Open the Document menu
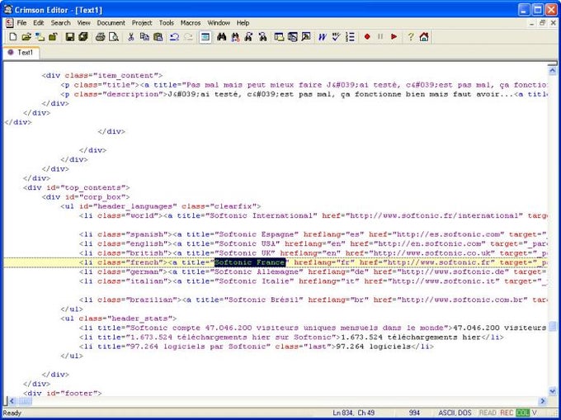The image size is (561, 420). tap(111, 23)
